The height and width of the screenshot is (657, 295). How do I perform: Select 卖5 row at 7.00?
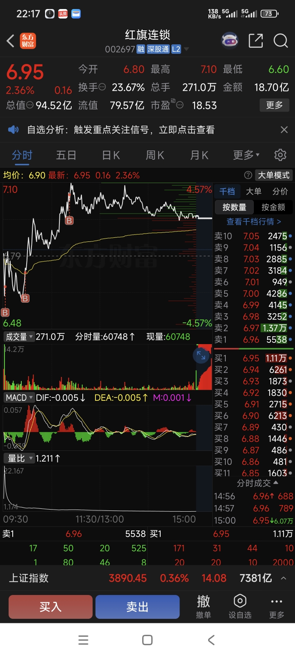[x=253, y=294]
